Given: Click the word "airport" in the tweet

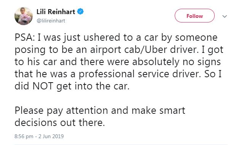Looking at the screenshot, I should (x=106, y=50).
